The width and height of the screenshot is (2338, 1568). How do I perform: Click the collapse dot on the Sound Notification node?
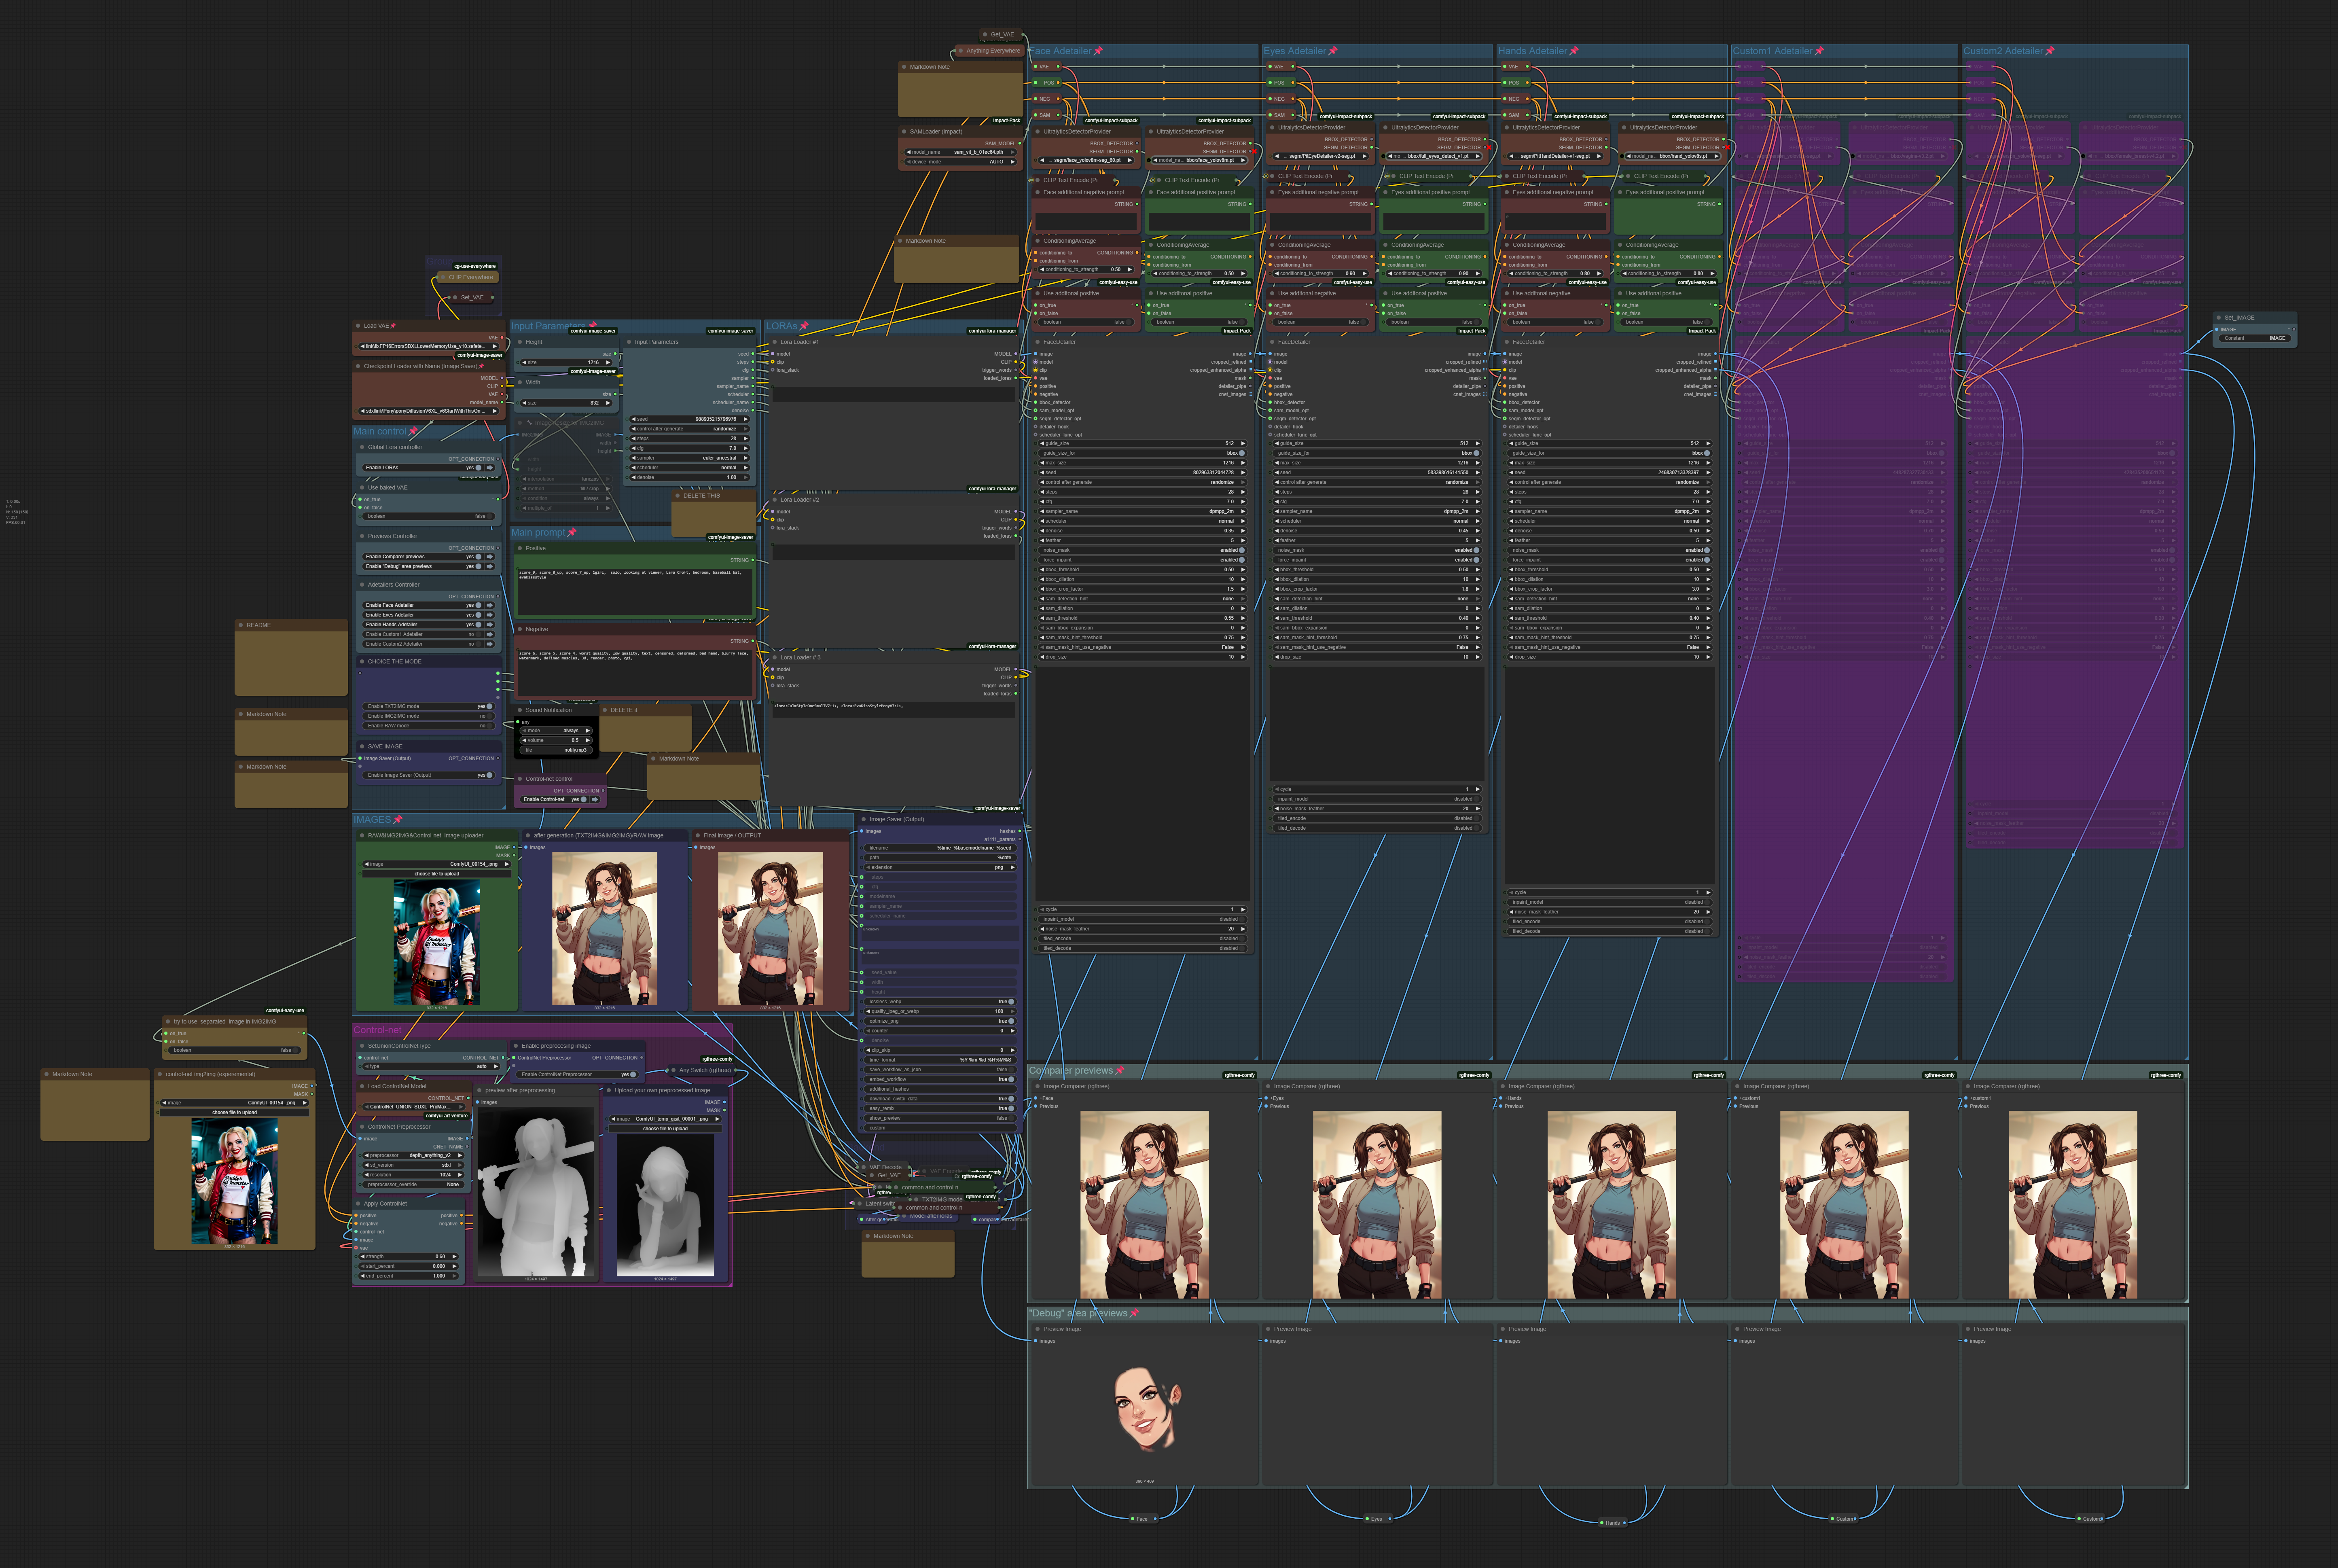tap(520, 710)
